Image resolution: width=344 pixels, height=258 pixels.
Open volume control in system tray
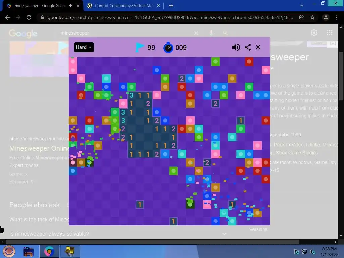(x=312, y=251)
